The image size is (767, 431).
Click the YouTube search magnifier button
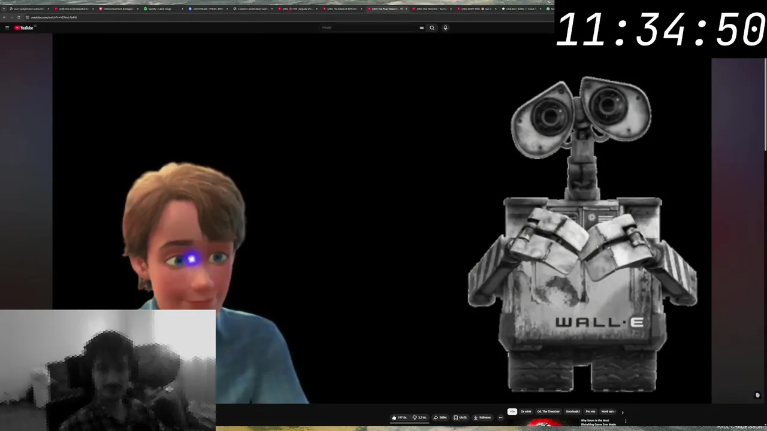432,28
